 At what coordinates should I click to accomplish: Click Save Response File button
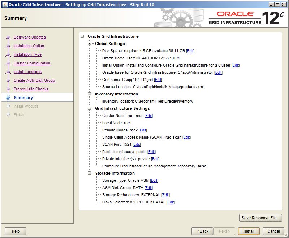pos(260,218)
